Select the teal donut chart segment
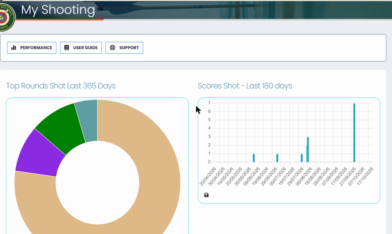Image resolution: width=392 pixels, height=234 pixels. click(88, 121)
